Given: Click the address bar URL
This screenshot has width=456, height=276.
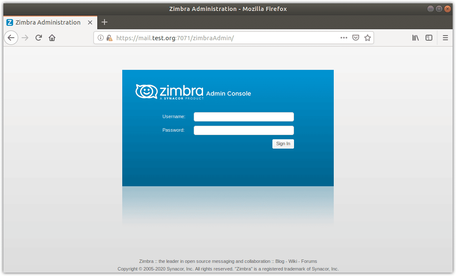Looking at the screenshot, I should coord(175,38).
